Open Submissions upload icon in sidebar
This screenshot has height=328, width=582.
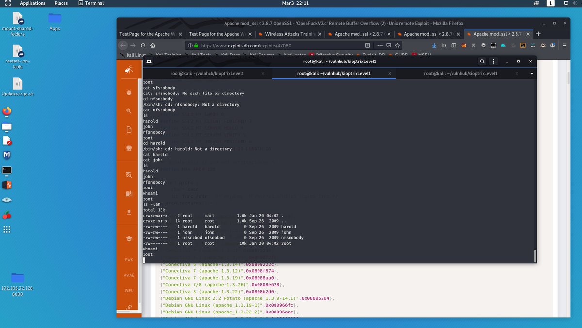coord(129,212)
